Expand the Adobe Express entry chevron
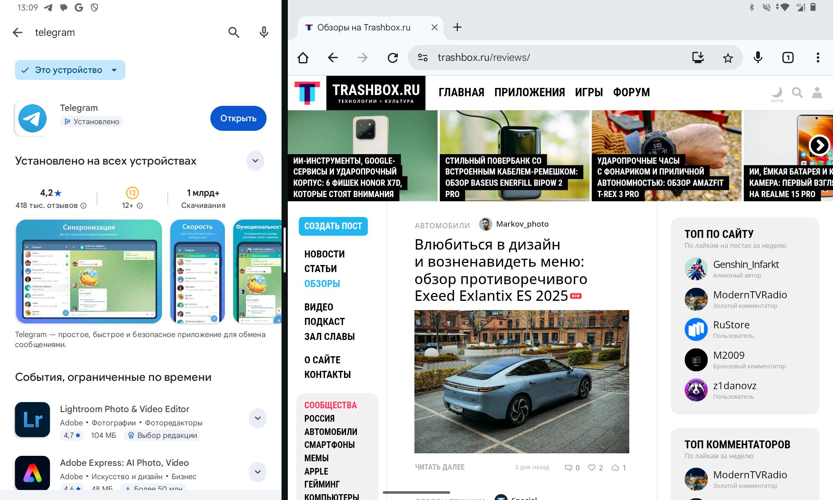Screen dimensions: 833x500 click(x=257, y=472)
